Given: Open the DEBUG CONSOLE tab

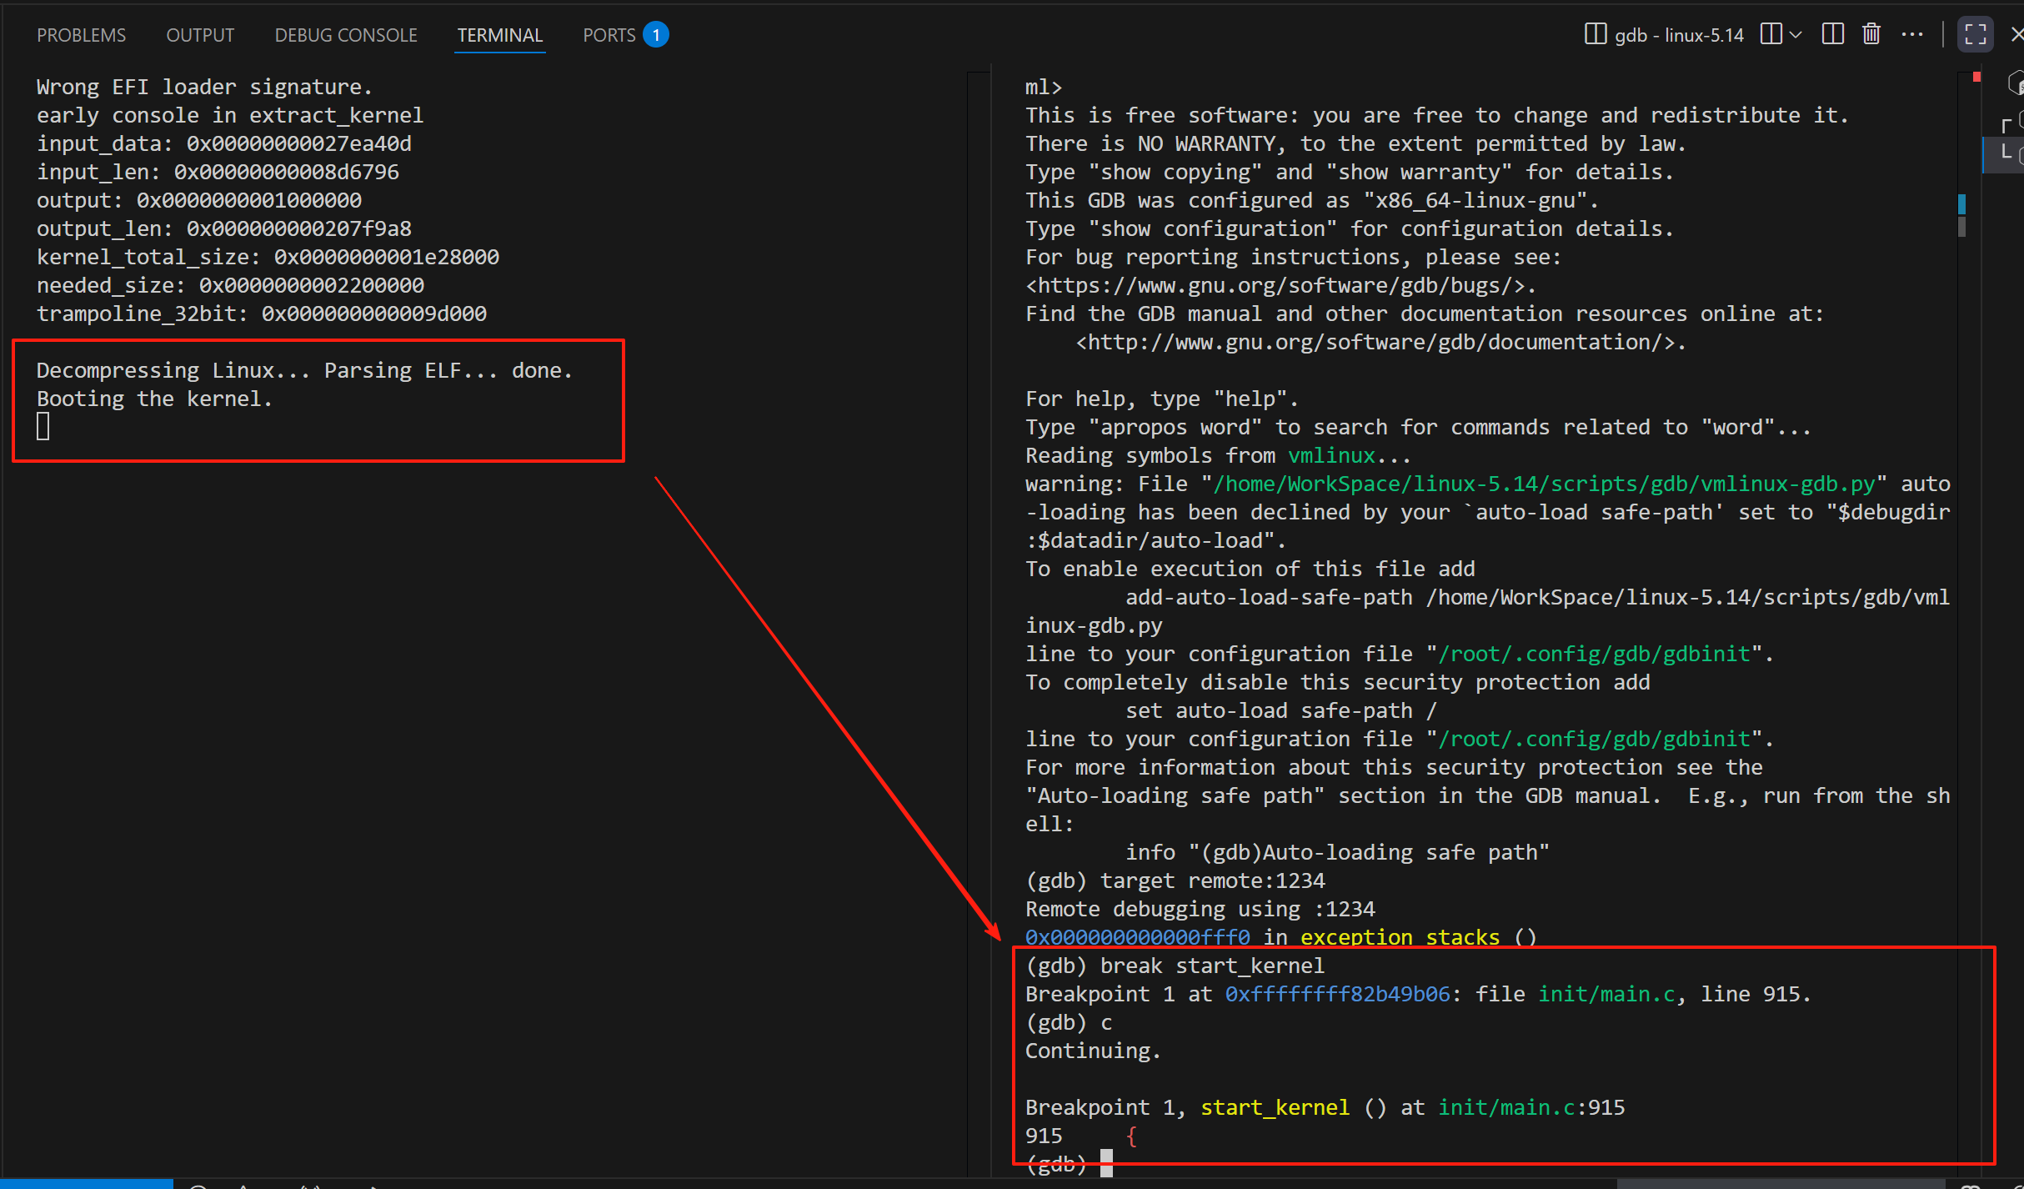Looking at the screenshot, I should point(346,35).
